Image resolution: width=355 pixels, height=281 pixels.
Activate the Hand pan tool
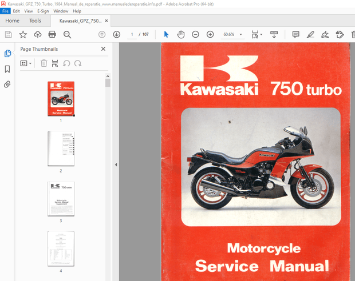(181, 35)
